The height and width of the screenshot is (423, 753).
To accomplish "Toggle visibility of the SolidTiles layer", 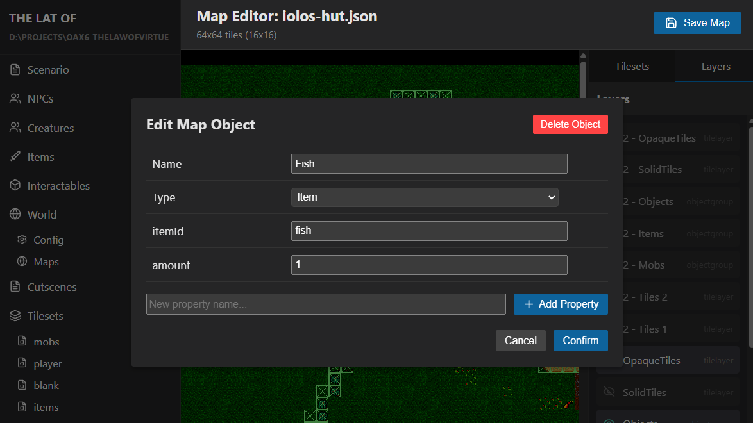I will click(609, 392).
